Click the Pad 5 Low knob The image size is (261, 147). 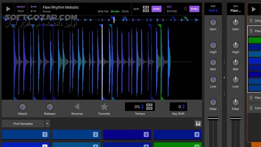213,80
